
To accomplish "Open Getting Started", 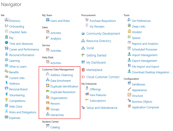I will (96, 55).
